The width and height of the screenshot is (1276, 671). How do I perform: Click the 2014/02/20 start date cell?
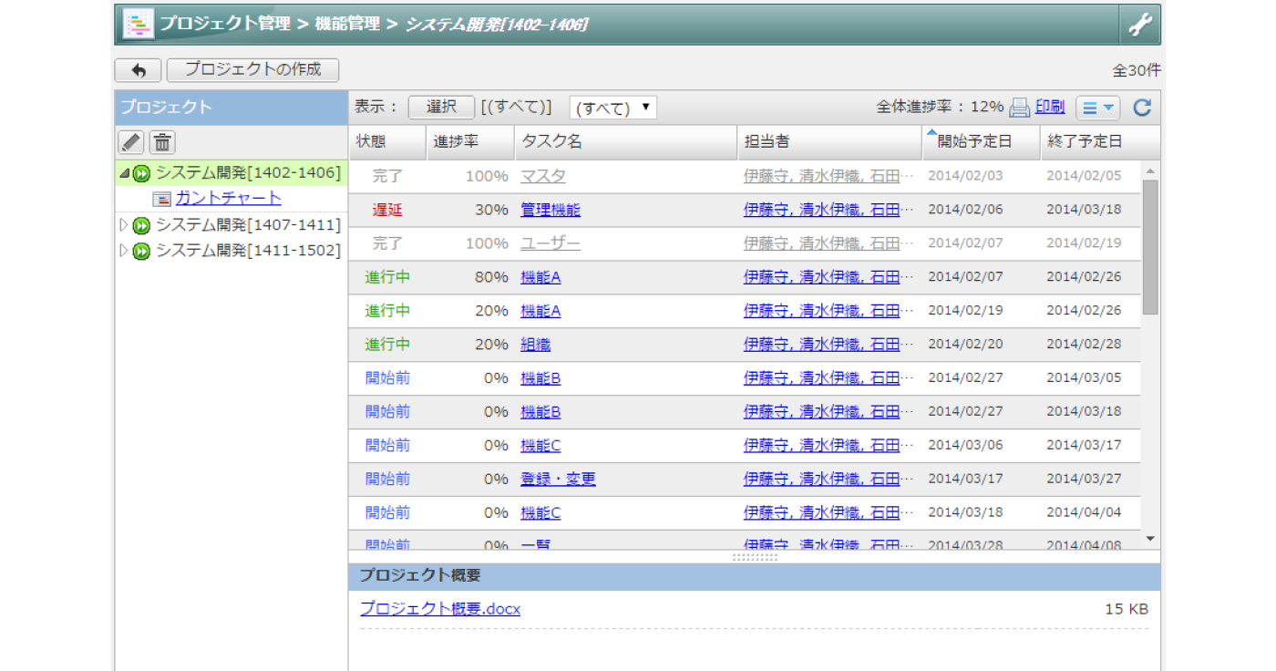tap(965, 345)
